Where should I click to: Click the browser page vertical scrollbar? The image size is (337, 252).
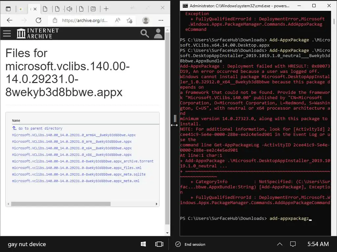point(168,129)
